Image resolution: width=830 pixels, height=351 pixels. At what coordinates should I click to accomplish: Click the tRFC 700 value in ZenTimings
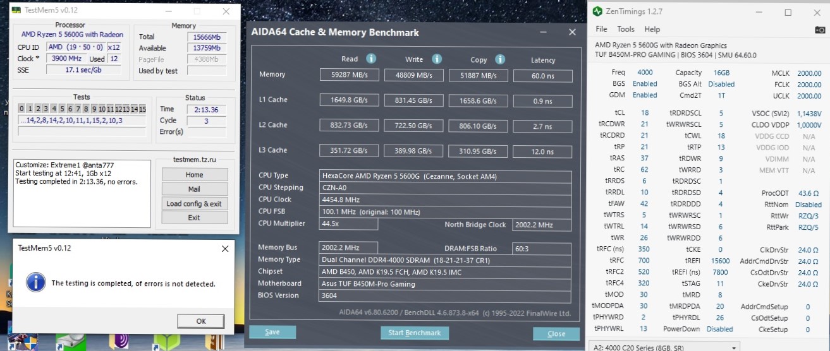(644, 260)
